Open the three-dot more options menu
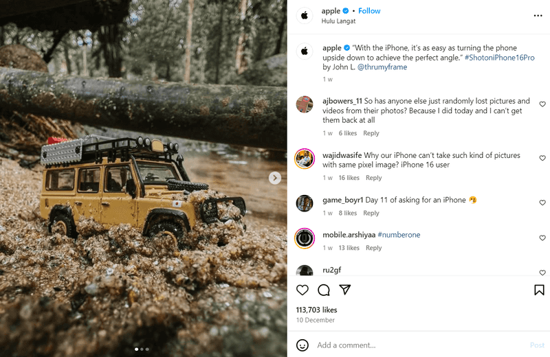Viewport: 550px width, 357px height. (x=538, y=16)
